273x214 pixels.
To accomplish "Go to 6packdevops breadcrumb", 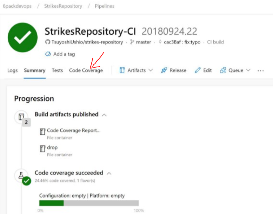I will pos(17,6).
